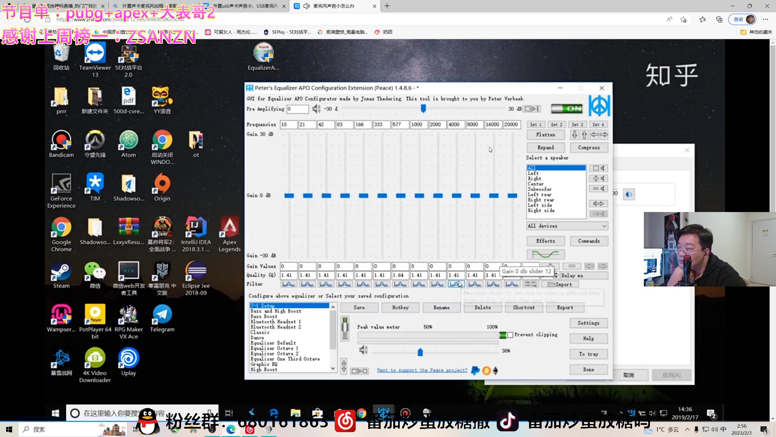Click the arrow button beside the pre-amp slider
This screenshot has width=776, height=437.
click(532, 109)
